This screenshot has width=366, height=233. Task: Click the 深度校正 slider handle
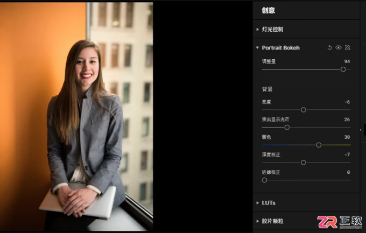coord(304,163)
